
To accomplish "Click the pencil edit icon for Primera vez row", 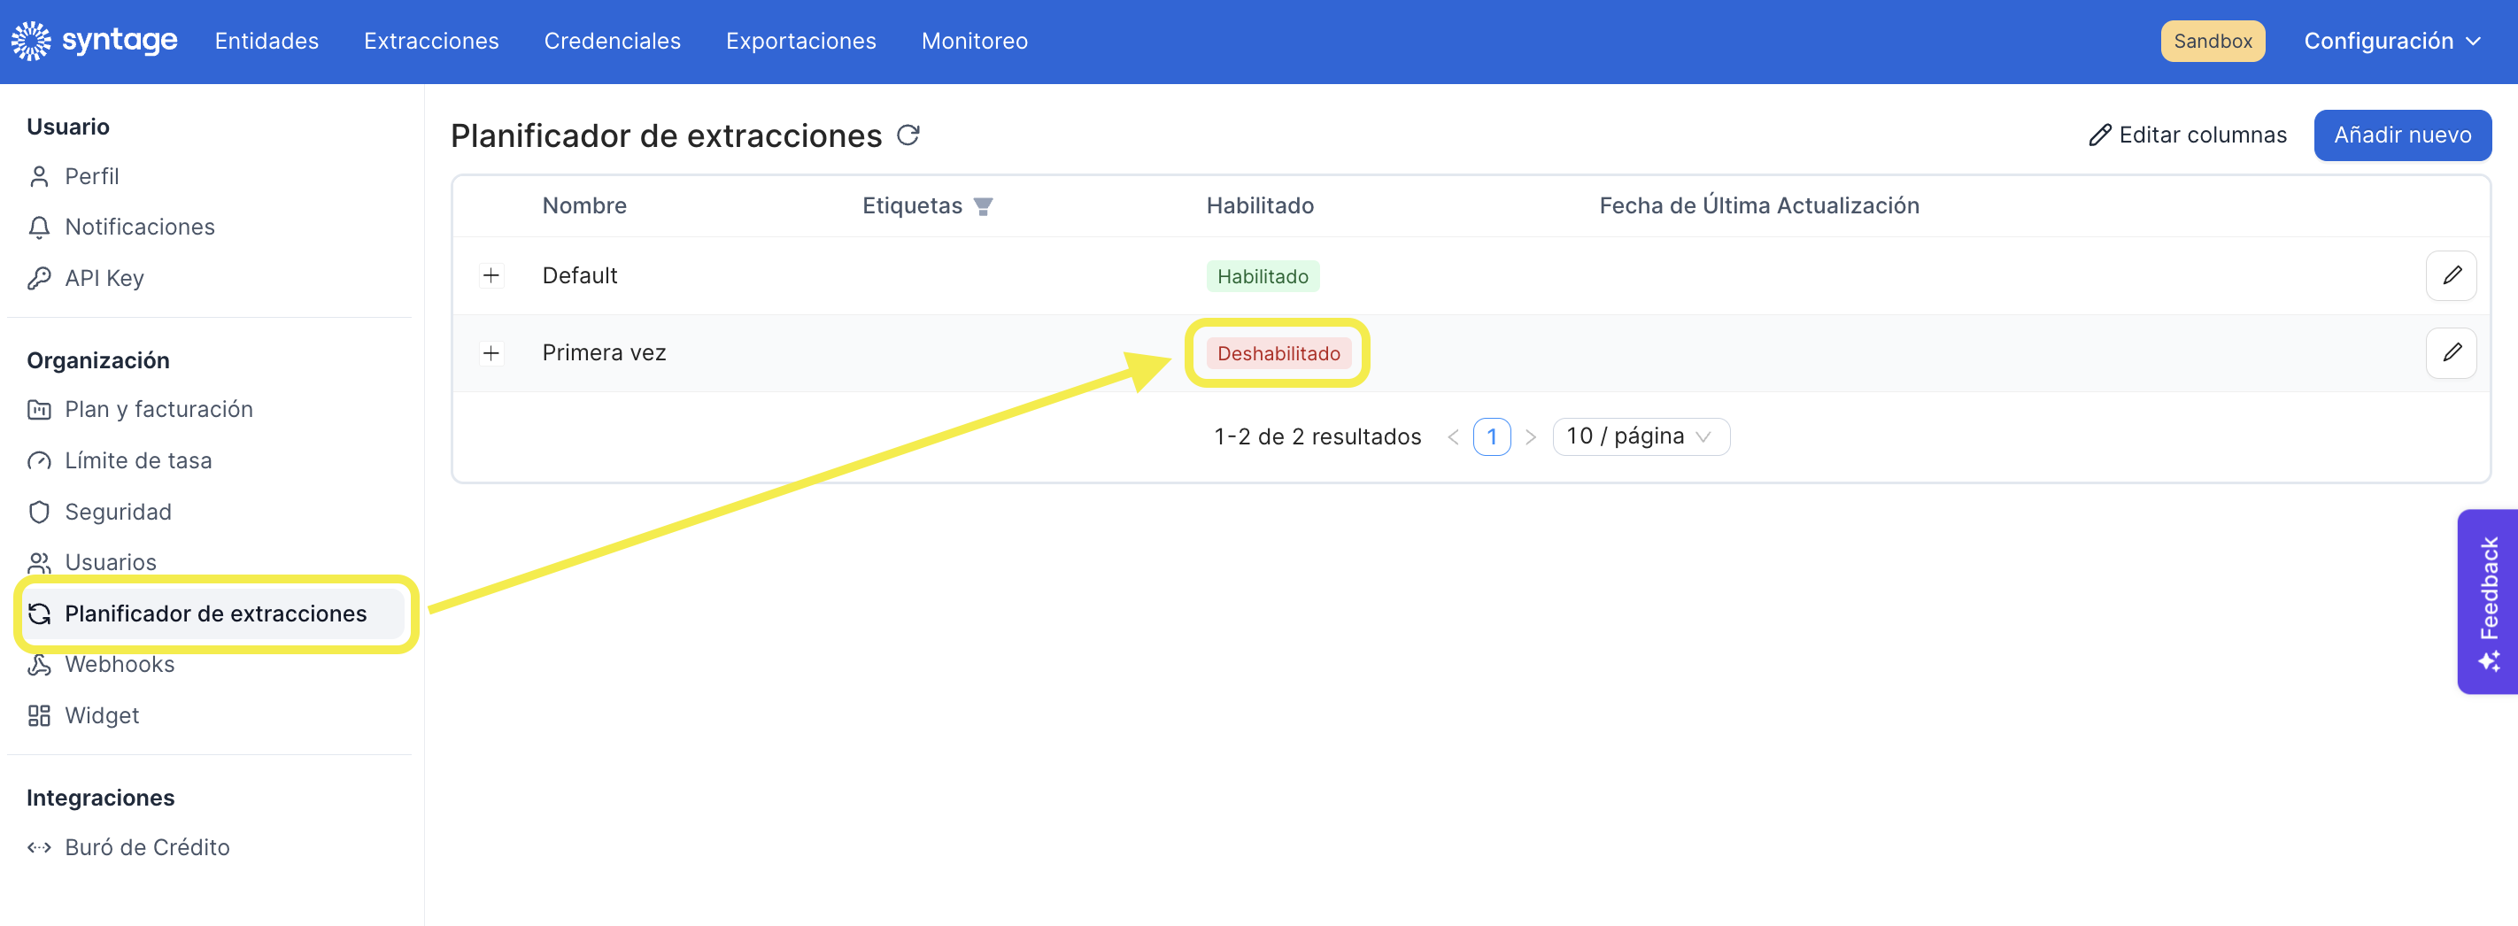I will click(2451, 353).
